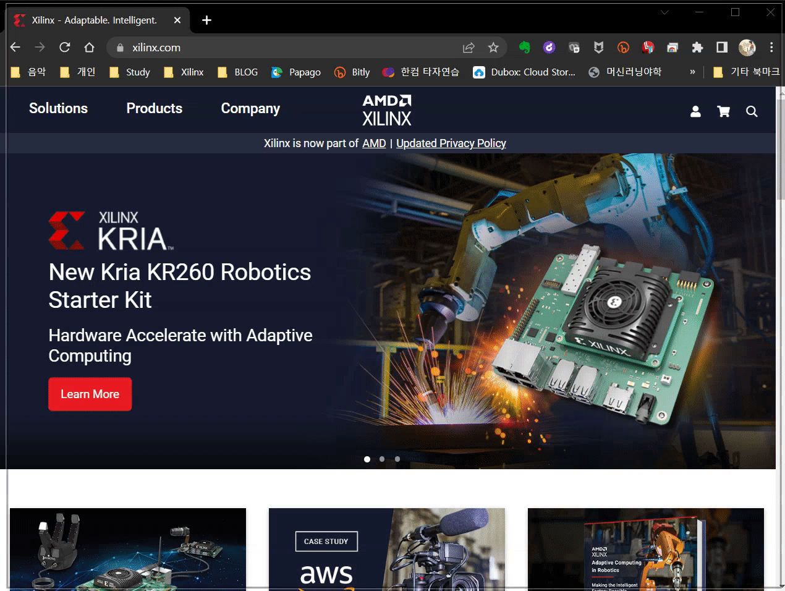Open the Papago bookmark

click(x=296, y=72)
